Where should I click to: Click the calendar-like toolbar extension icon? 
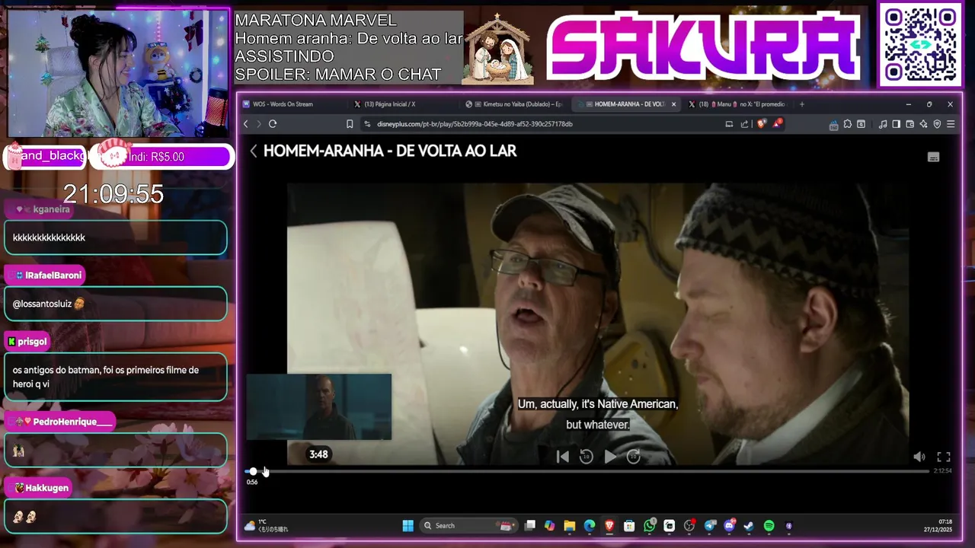click(861, 124)
